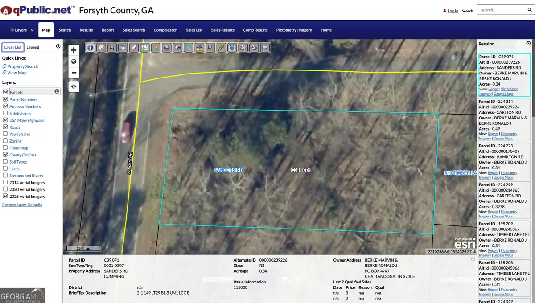The width and height of the screenshot is (535, 303).
Task: Expand the Parcels layer info circle
Action: tap(56, 92)
